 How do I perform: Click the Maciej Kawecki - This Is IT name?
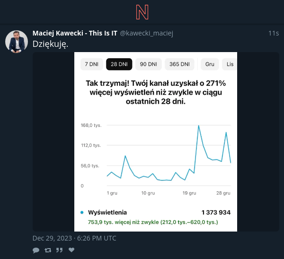coord(75,33)
